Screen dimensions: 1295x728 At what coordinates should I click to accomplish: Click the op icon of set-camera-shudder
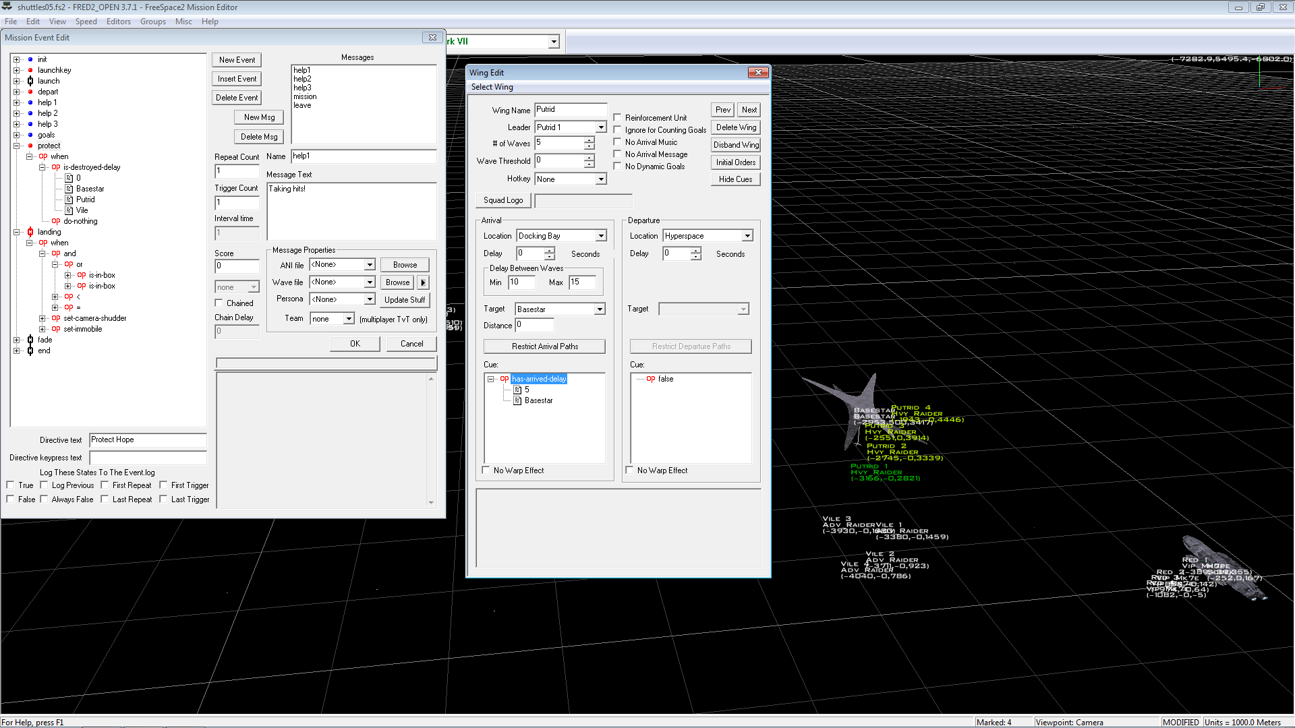56,318
